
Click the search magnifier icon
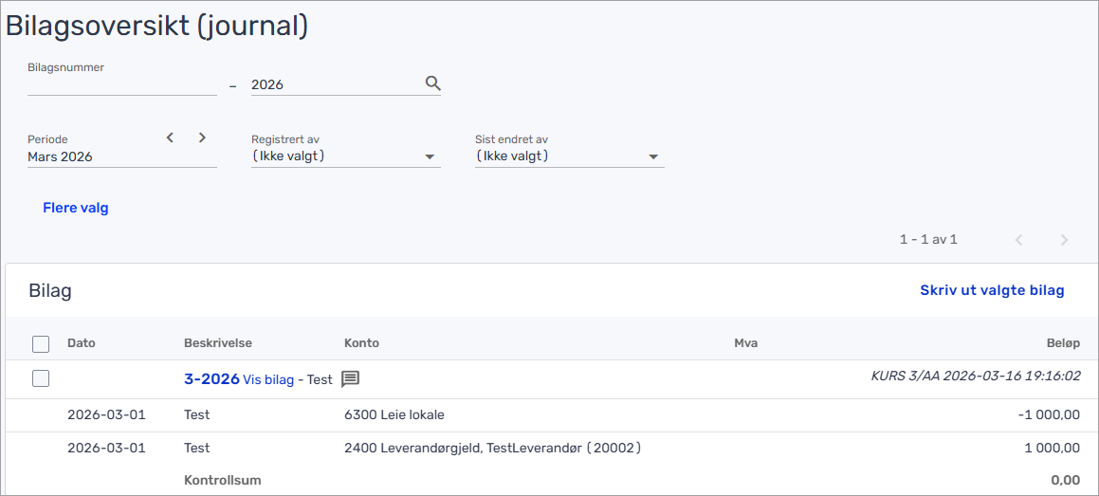click(x=433, y=83)
